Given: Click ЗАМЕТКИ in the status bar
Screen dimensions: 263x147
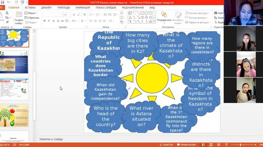Looking at the screenshot, I should (x=166, y=145).
